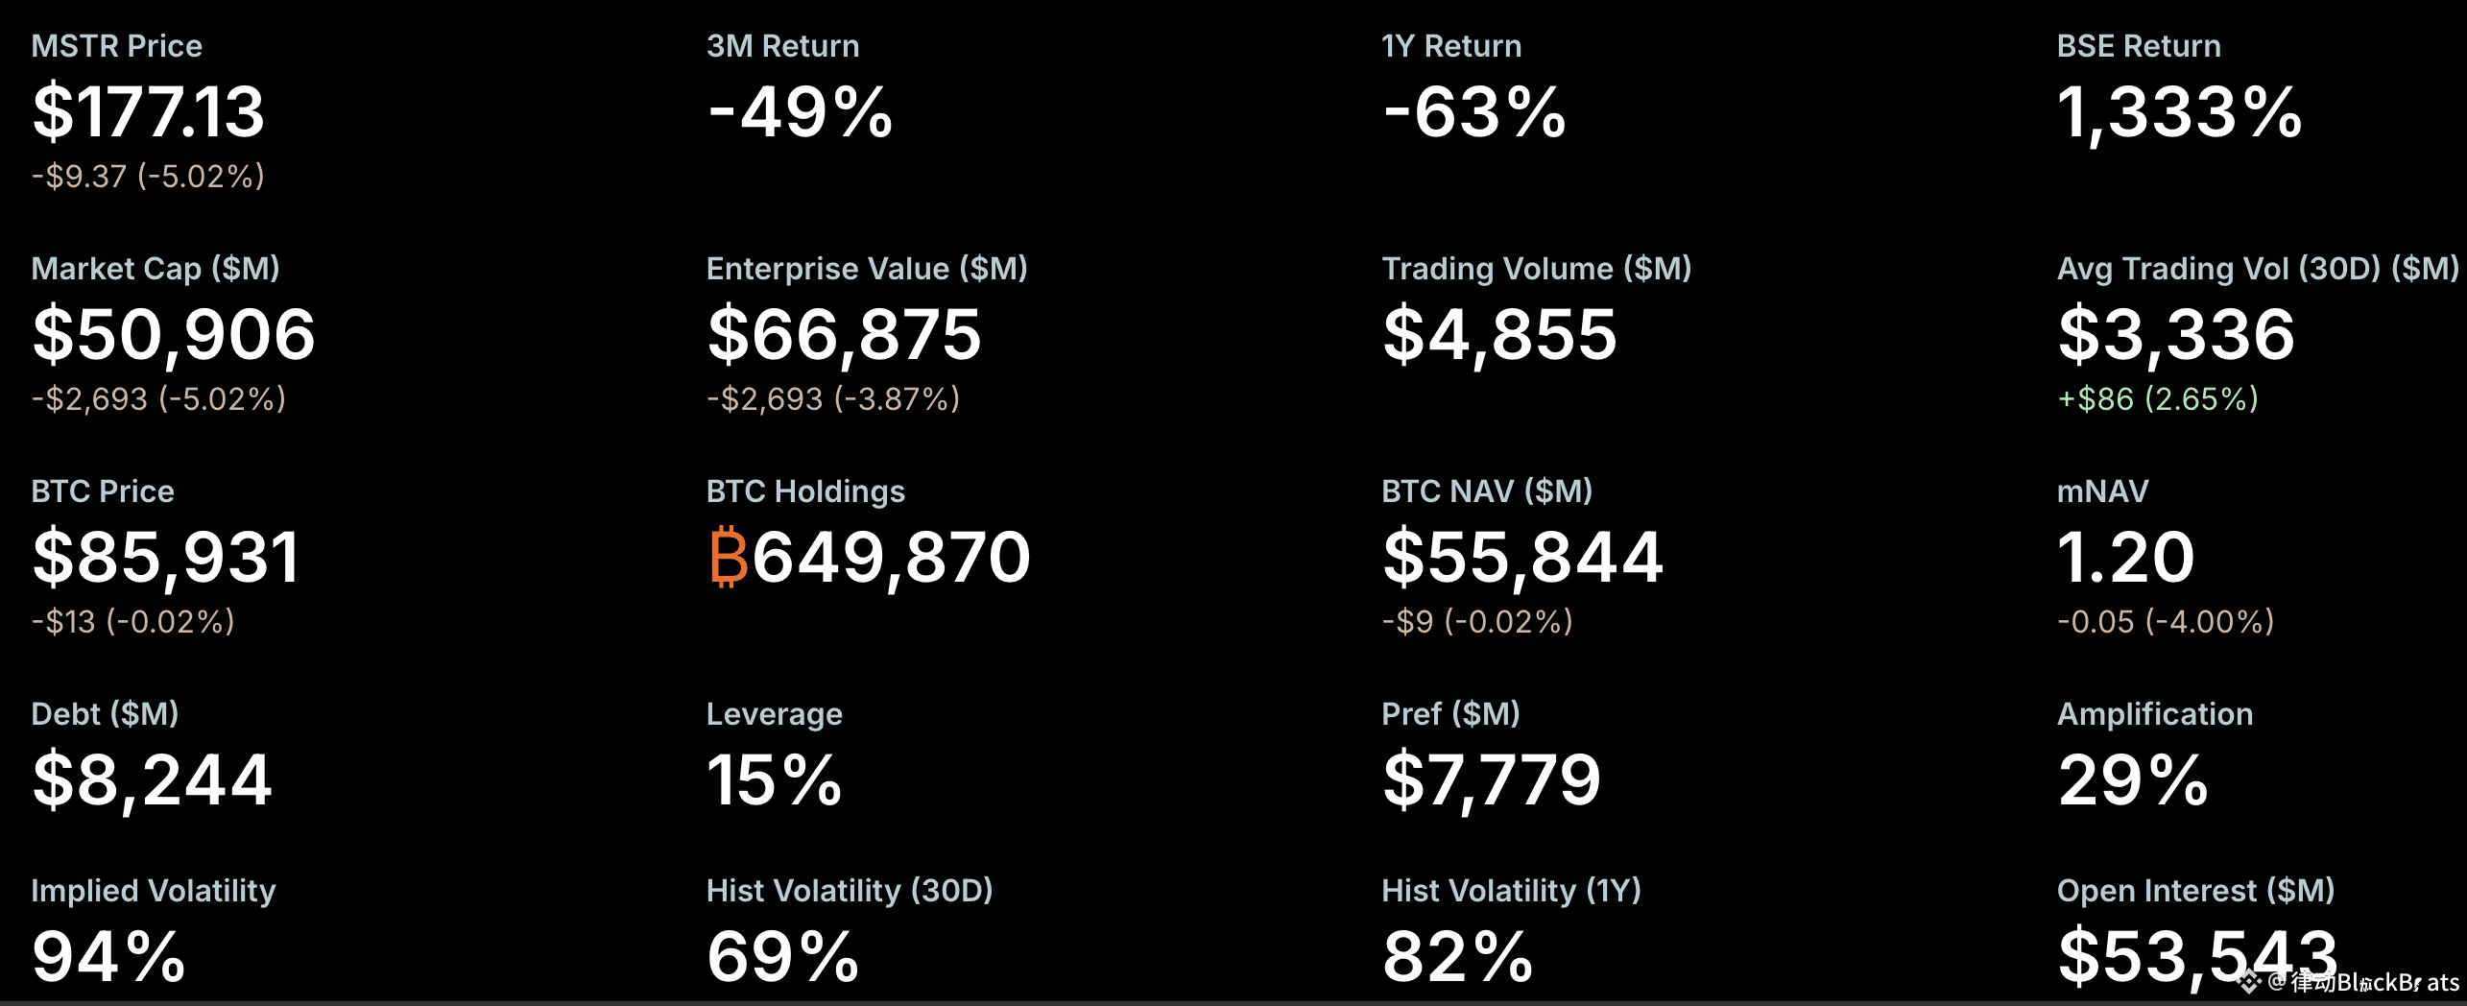Select the BSE Return 1,333% figure

(2179, 113)
